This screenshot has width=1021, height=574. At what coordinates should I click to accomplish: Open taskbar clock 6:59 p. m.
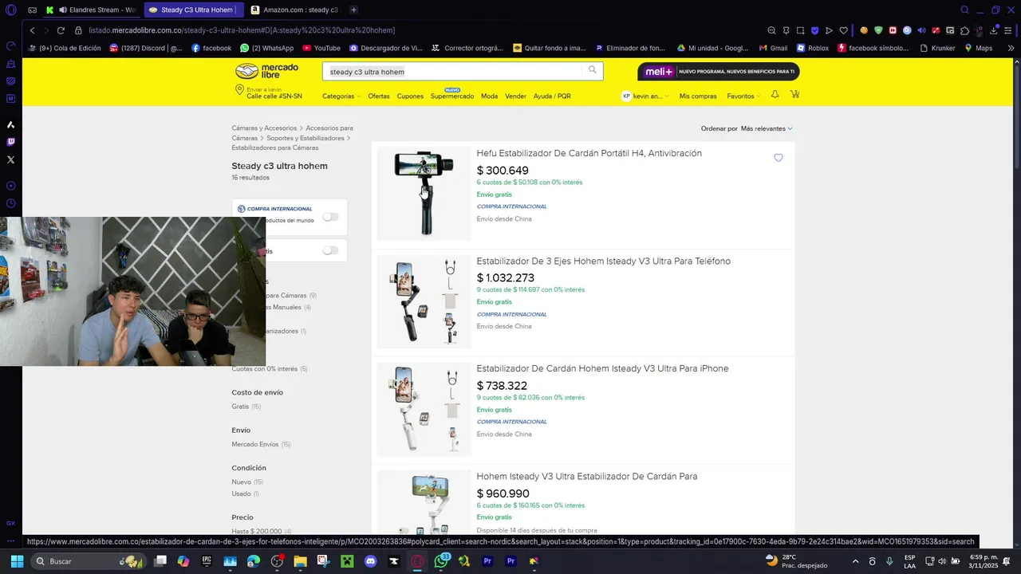pyautogui.click(x=984, y=561)
